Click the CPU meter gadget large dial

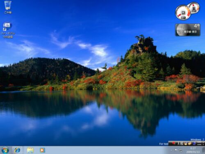pyautogui.click(x=183, y=13)
